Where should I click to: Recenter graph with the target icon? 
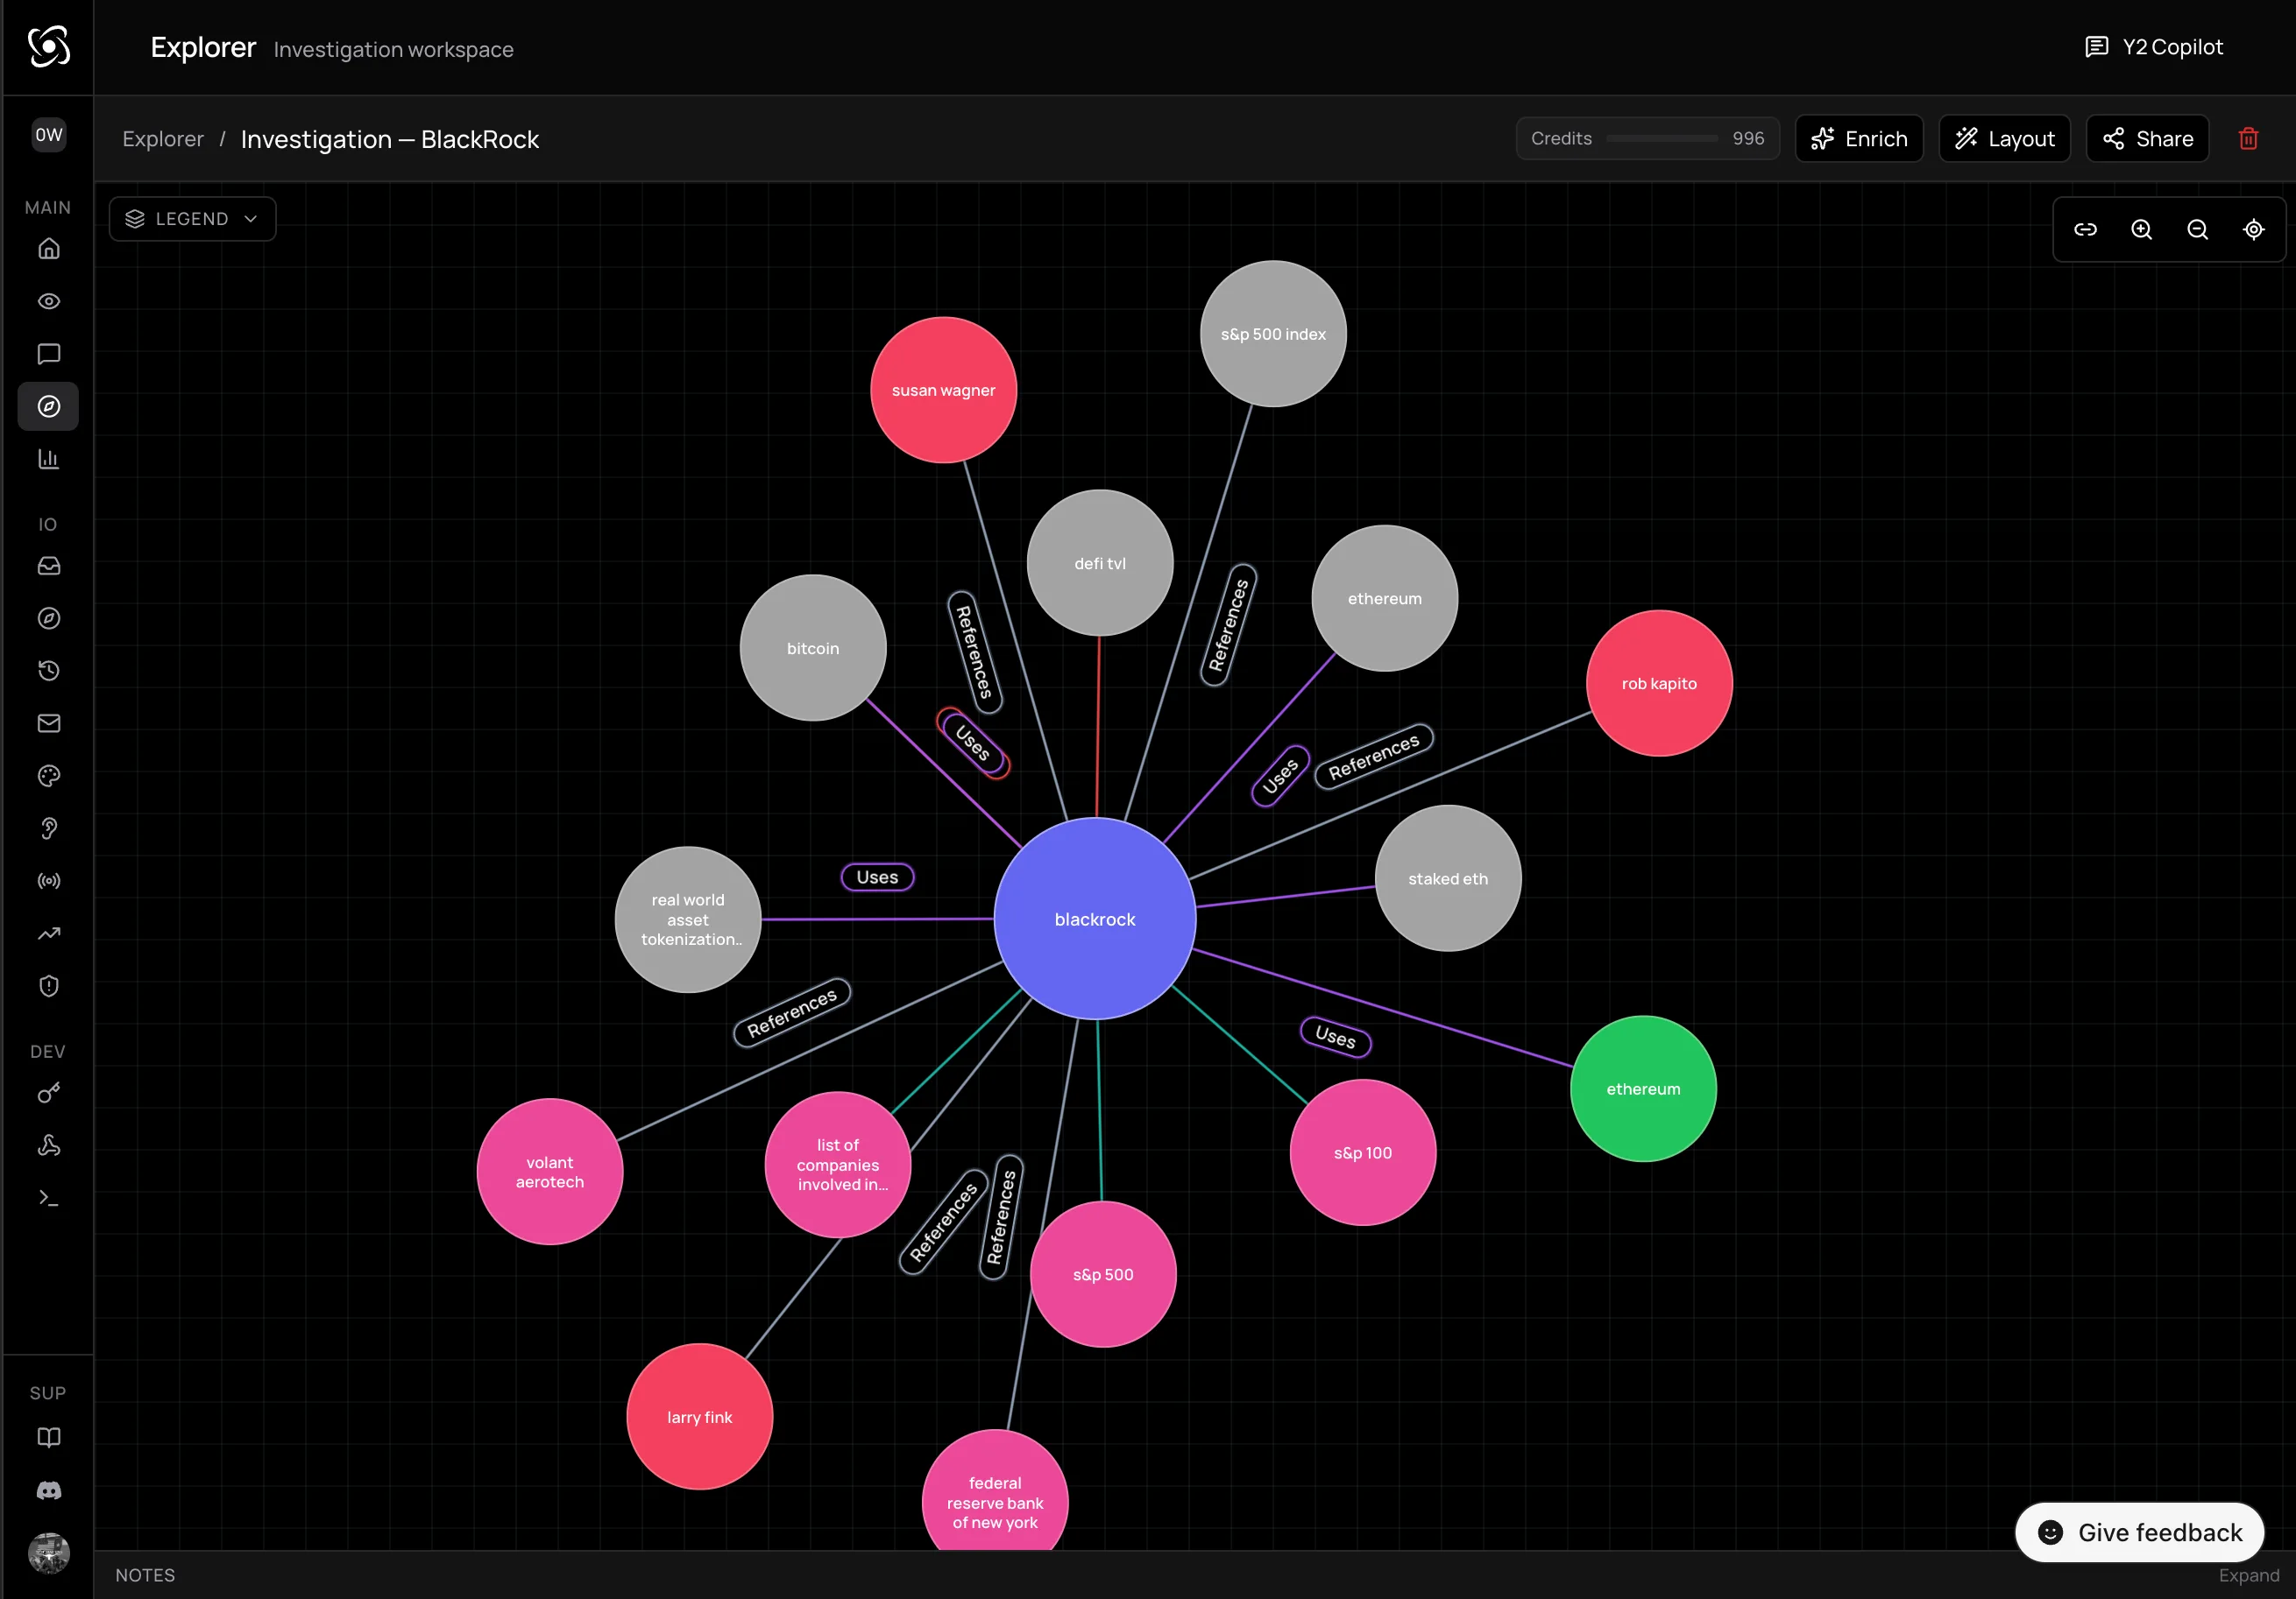click(x=2253, y=229)
